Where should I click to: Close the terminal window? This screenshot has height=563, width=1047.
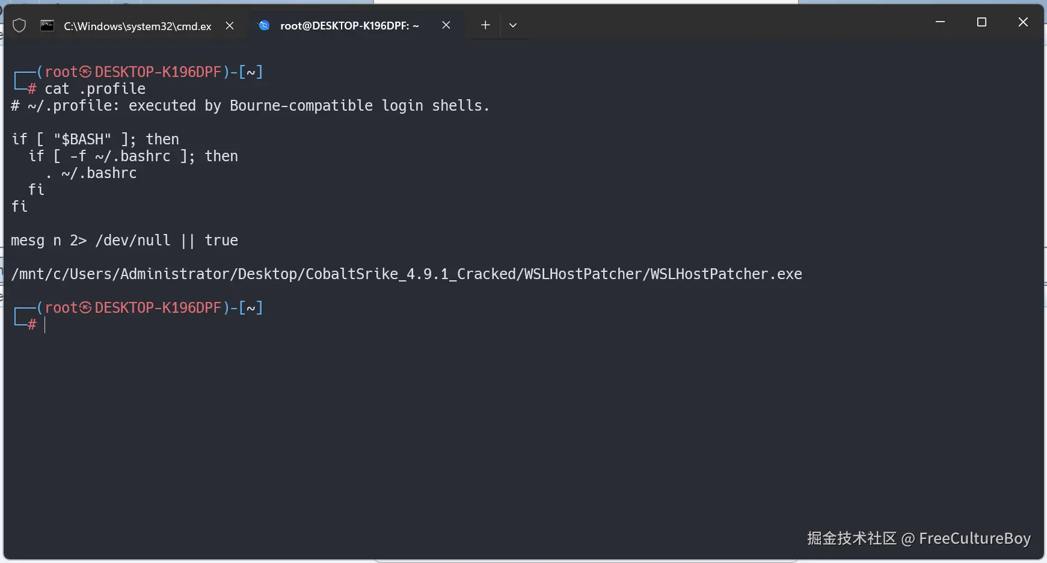pyautogui.click(x=1023, y=22)
